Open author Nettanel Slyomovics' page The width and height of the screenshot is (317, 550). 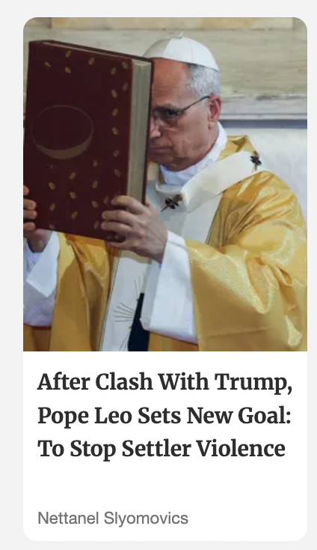pyautogui.click(x=113, y=518)
